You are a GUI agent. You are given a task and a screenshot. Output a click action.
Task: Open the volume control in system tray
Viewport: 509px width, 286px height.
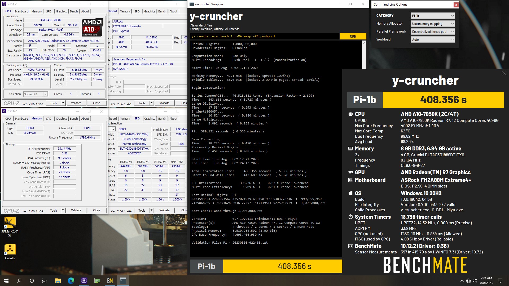pyautogui.click(x=475, y=281)
